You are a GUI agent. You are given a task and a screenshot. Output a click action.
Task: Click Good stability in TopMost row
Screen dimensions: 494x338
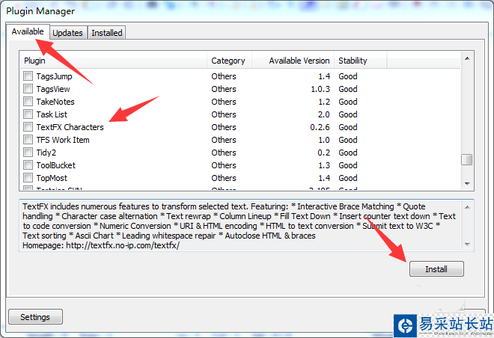(x=348, y=178)
